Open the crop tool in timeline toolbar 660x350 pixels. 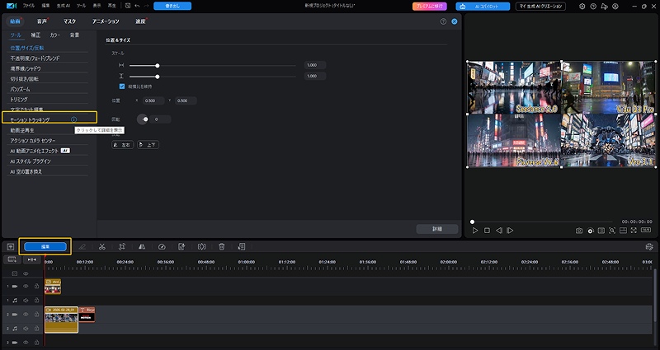coord(122,246)
